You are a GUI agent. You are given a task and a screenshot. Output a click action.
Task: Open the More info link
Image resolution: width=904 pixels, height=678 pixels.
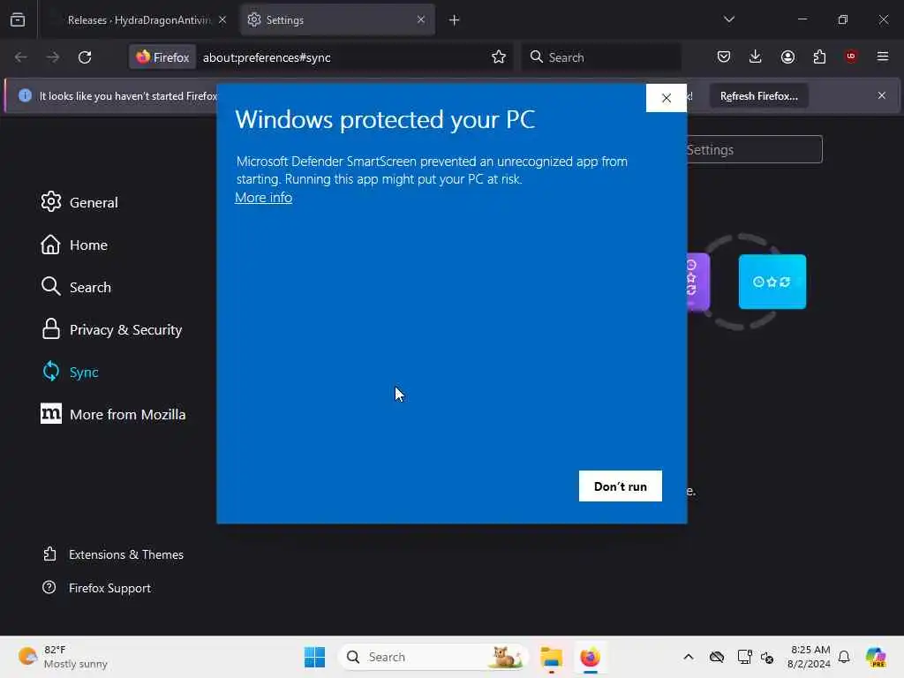263,197
